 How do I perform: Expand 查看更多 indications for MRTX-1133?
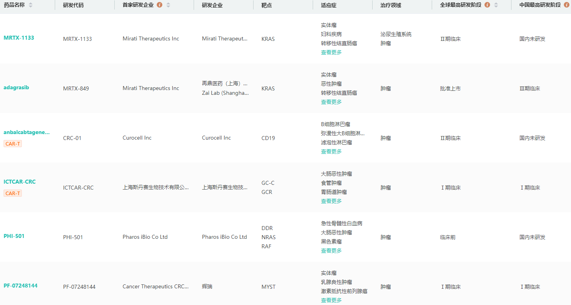[331, 52]
